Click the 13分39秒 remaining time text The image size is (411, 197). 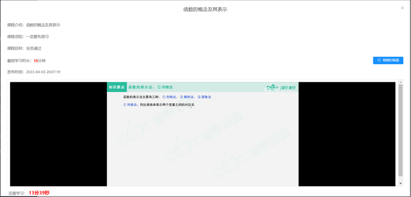(40, 193)
